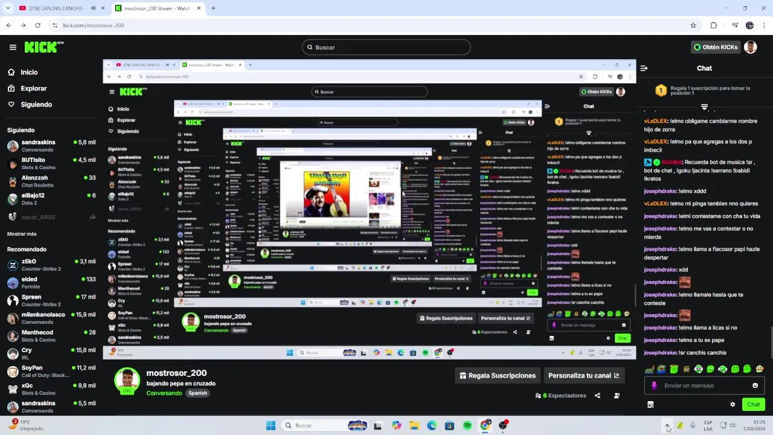Open Cry IRL channel

coord(51,353)
